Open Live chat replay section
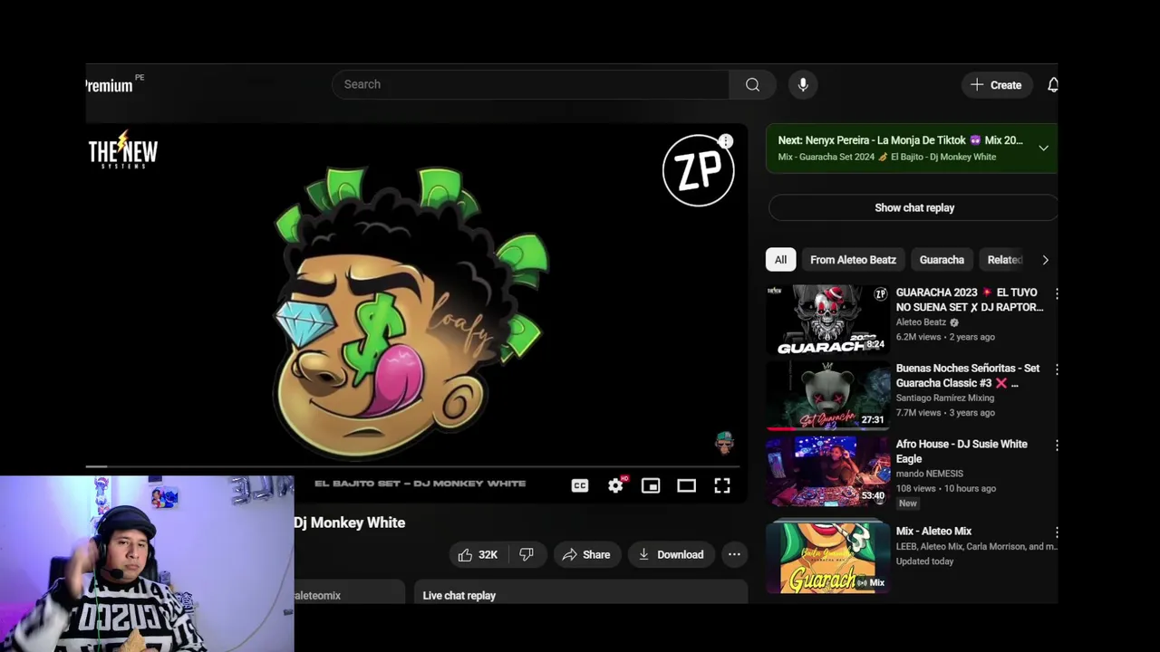The image size is (1160, 652). [x=580, y=595]
